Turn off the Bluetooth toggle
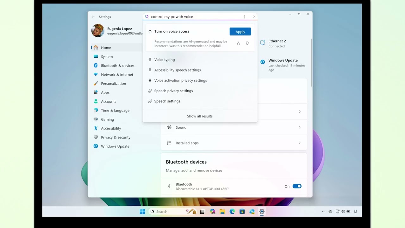Image resolution: width=405 pixels, height=228 pixels. (297, 186)
